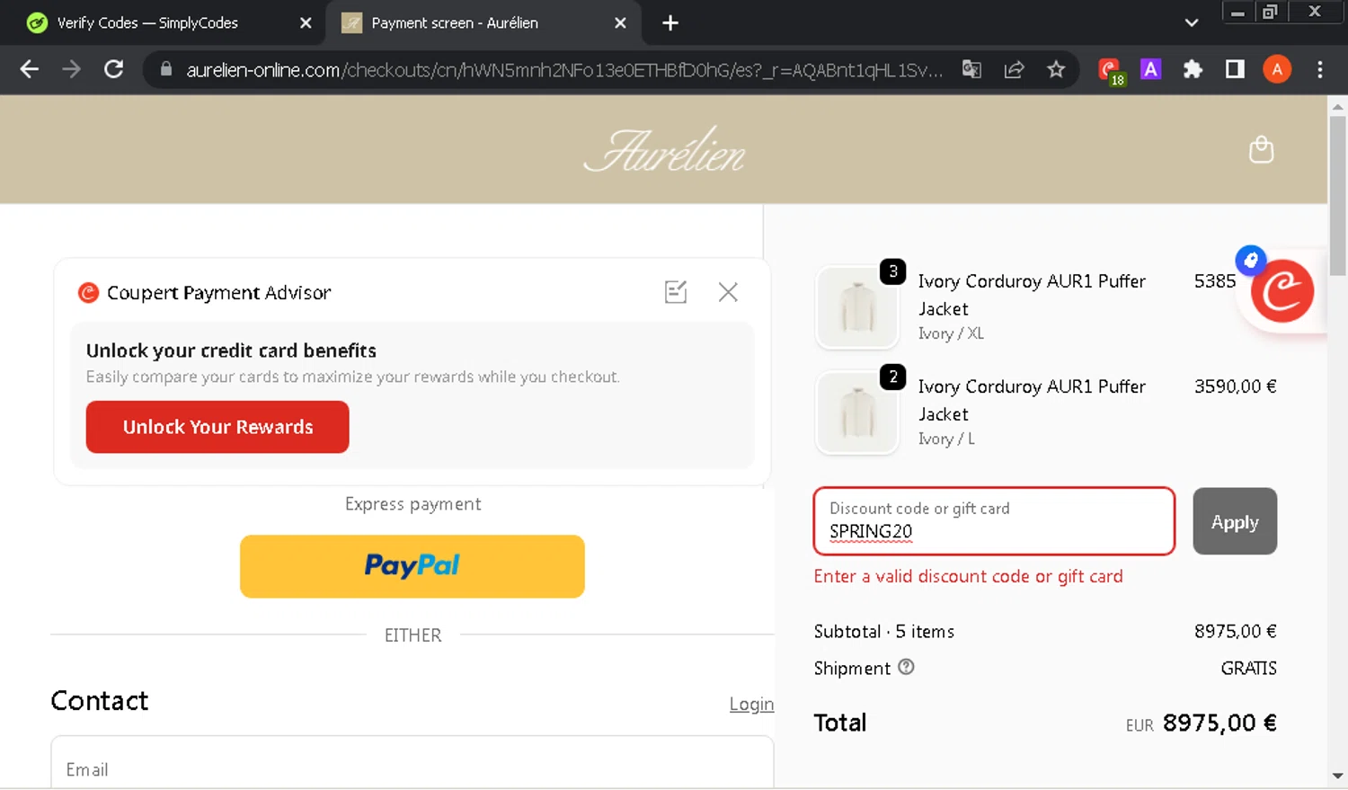The height and width of the screenshot is (790, 1348).
Task: Click the 3590,00 € item price
Action: (x=1235, y=386)
